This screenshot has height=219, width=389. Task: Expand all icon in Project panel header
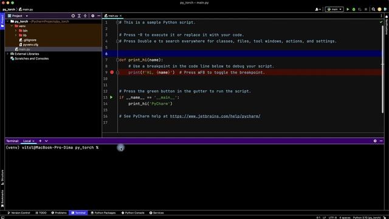(79, 16)
